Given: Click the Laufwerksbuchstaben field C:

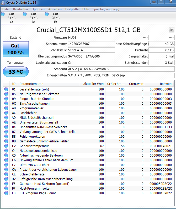Looking at the screenshot, I should (x=91, y=63).
